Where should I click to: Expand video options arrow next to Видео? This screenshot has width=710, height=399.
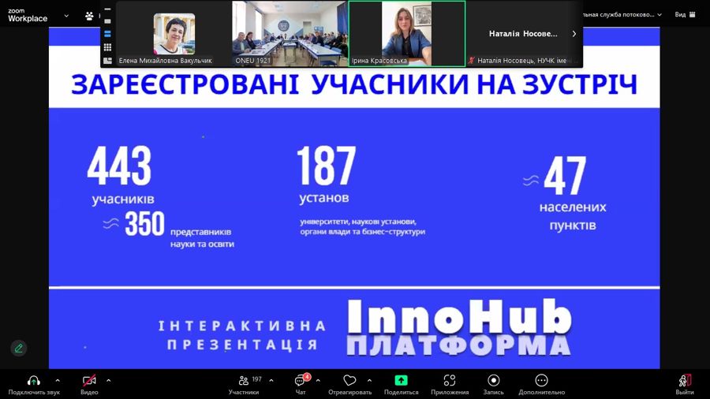109,381
